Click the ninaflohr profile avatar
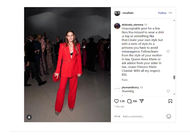 (x=117, y=13)
